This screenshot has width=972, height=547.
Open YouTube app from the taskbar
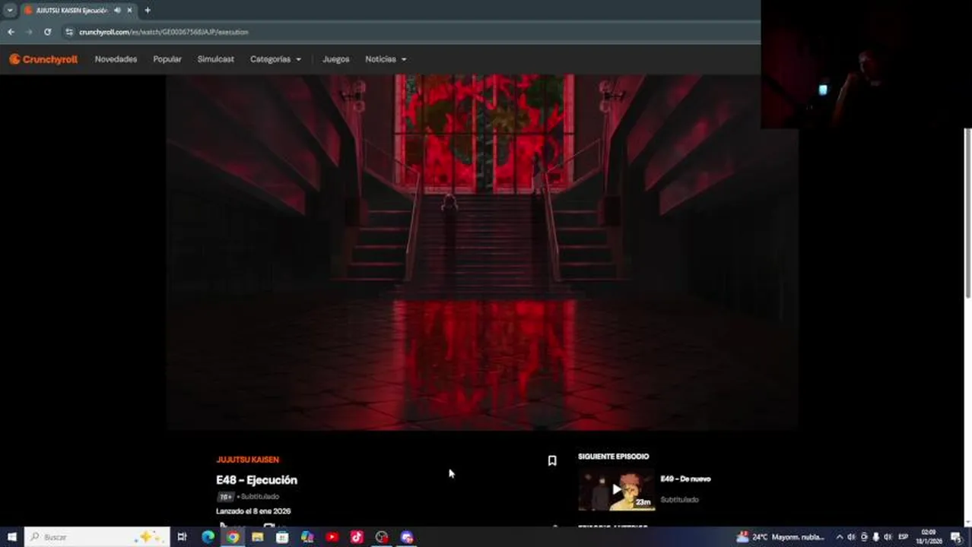pyautogui.click(x=332, y=537)
